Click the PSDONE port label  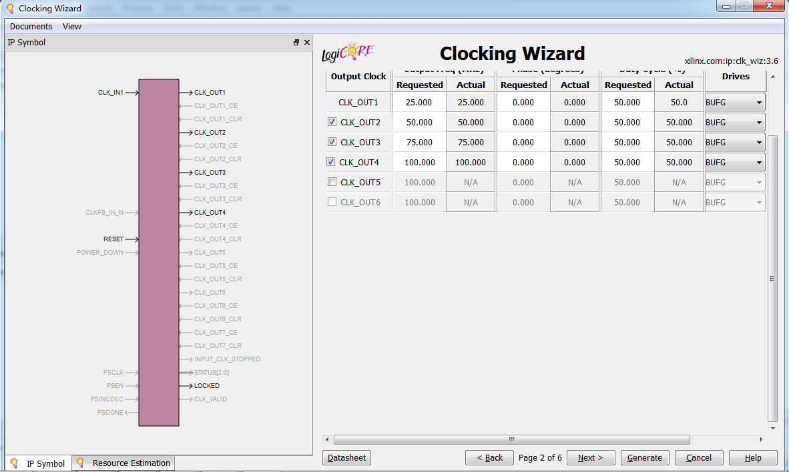pyautogui.click(x=110, y=413)
